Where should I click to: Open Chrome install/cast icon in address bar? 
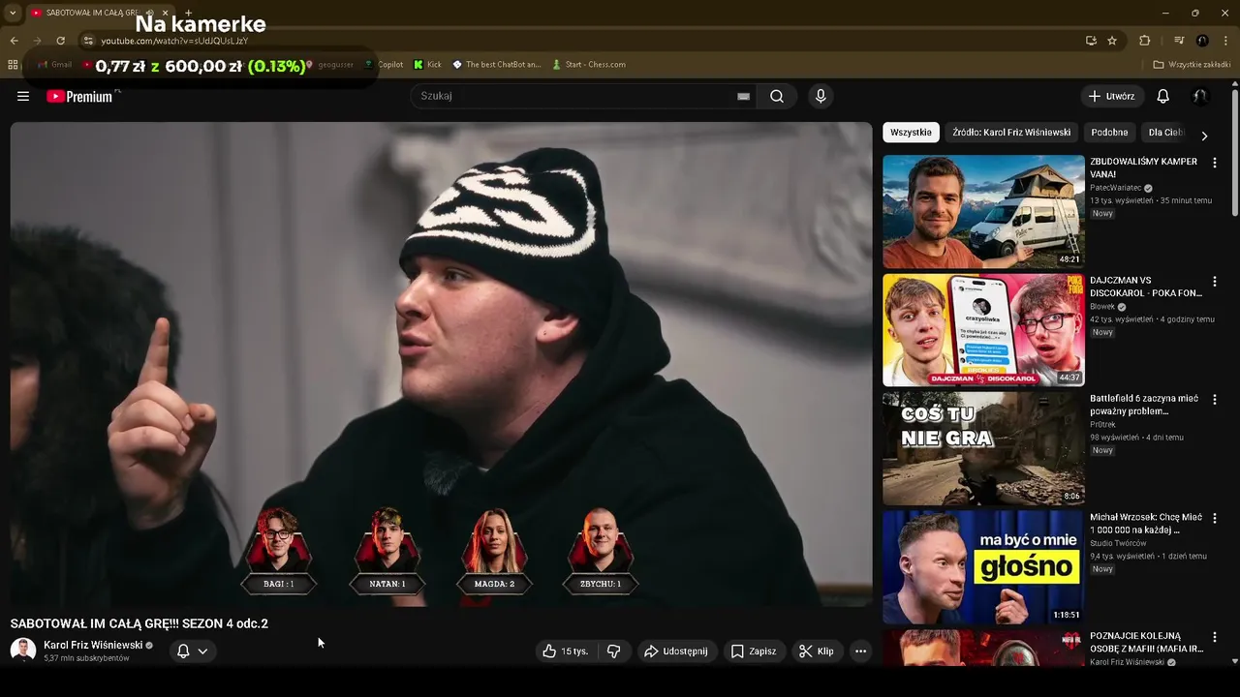[1091, 41]
